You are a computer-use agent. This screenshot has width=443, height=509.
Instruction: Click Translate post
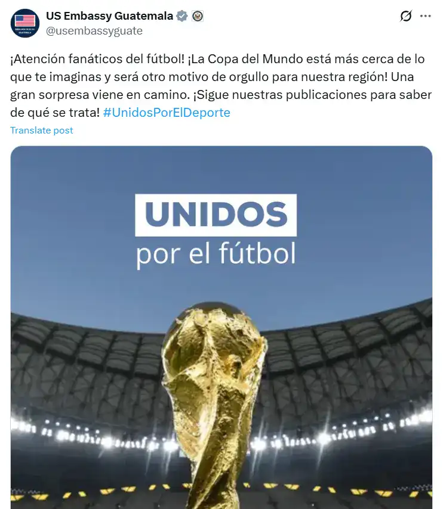point(42,130)
